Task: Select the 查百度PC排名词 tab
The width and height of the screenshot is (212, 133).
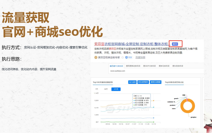Action: pos(116,66)
